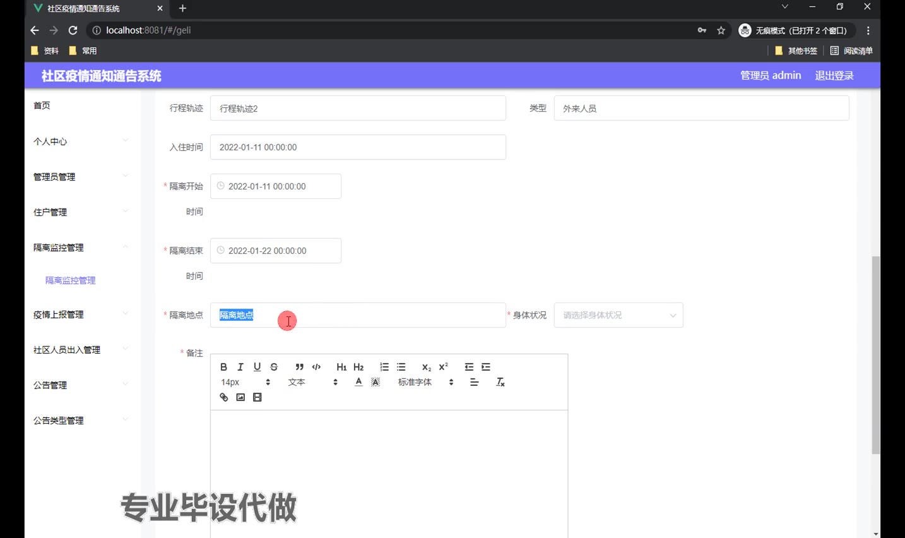This screenshot has height=538, width=905.
Task: Open the 身体状况 select dropdown
Action: pyautogui.click(x=618, y=315)
